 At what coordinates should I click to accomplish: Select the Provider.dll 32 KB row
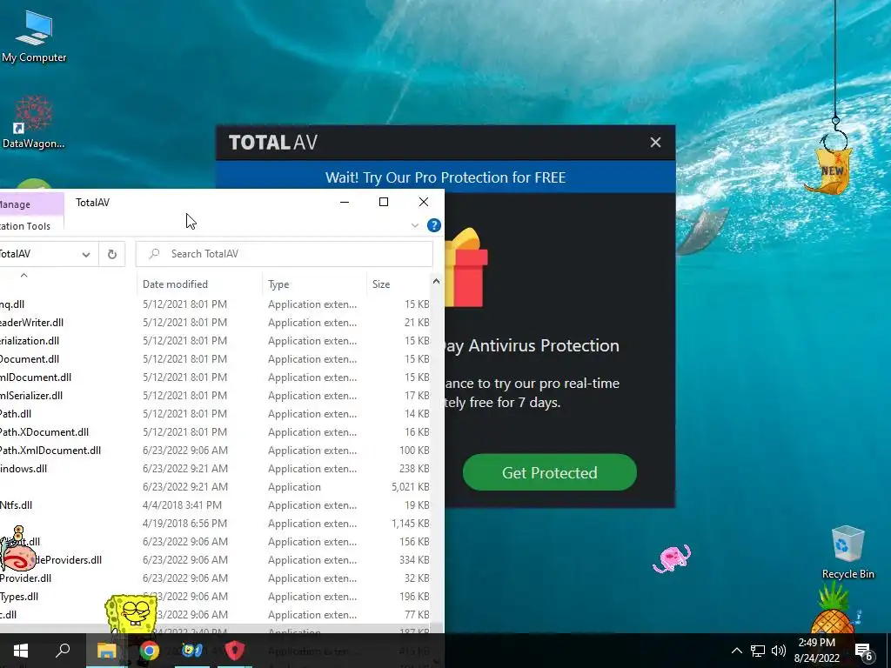tap(215, 578)
